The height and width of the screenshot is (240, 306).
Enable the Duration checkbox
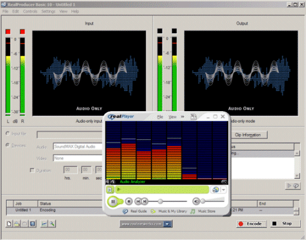32,171
